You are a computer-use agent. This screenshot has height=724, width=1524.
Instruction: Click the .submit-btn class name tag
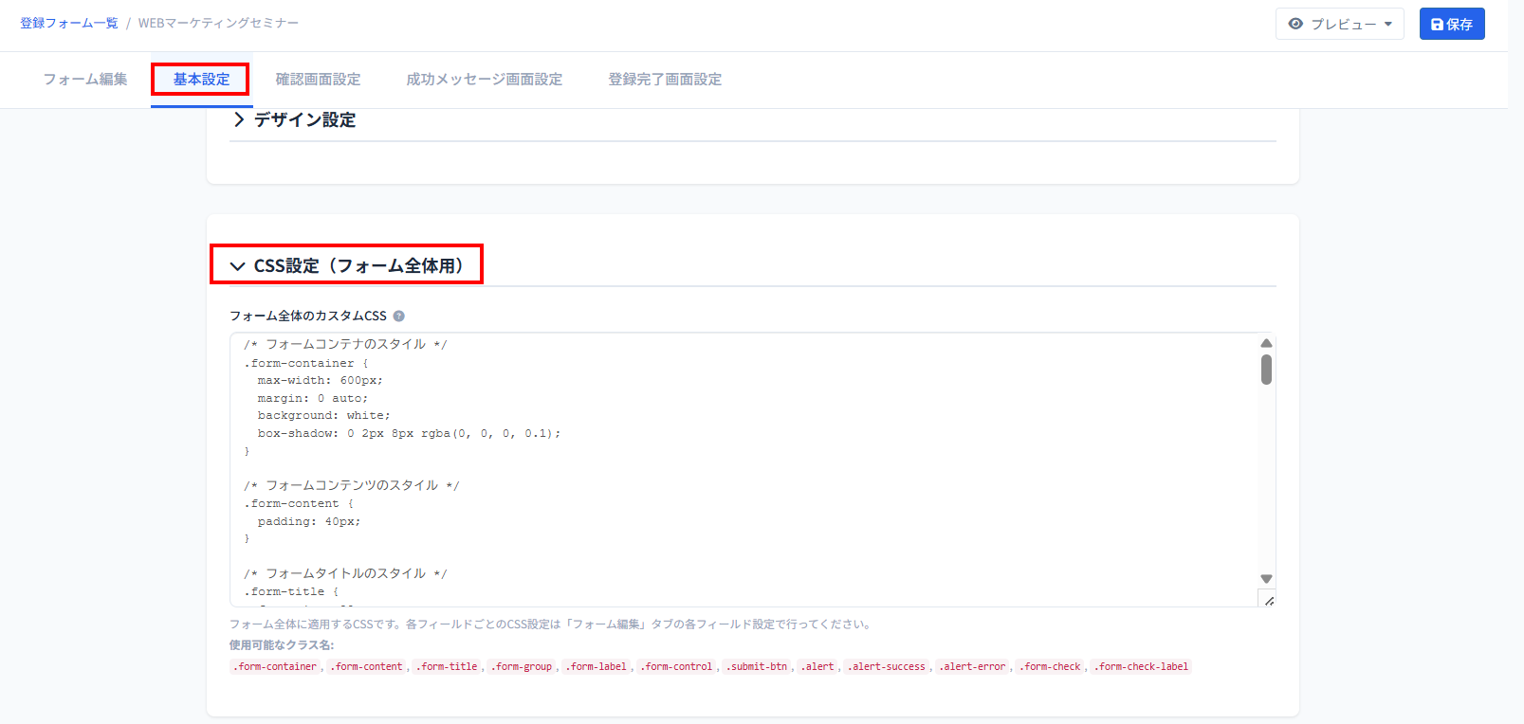point(757,667)
